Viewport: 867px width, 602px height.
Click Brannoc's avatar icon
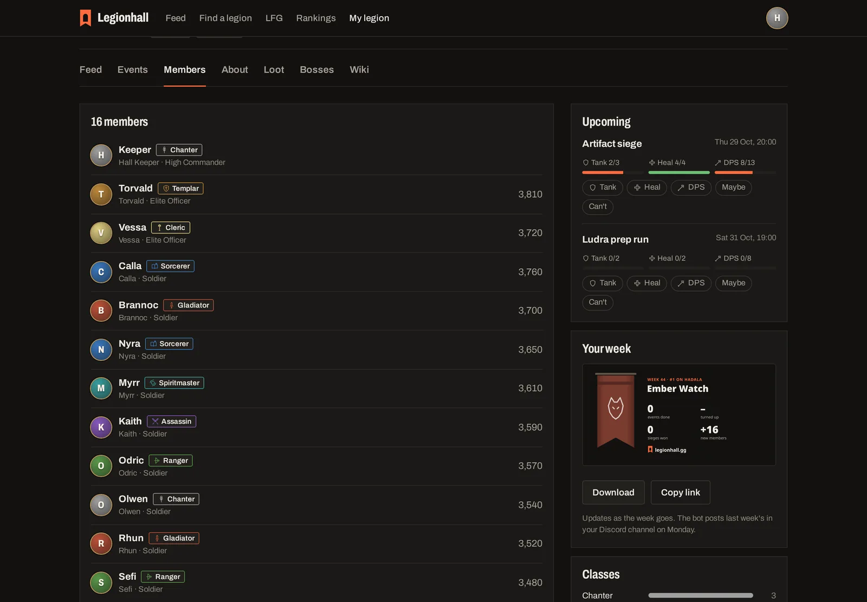[x=101, y=310]
